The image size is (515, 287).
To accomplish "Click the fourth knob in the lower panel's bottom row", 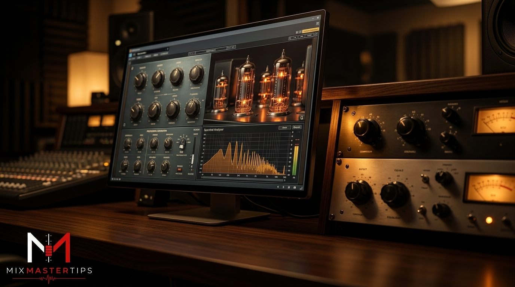I will pos(165,166).
